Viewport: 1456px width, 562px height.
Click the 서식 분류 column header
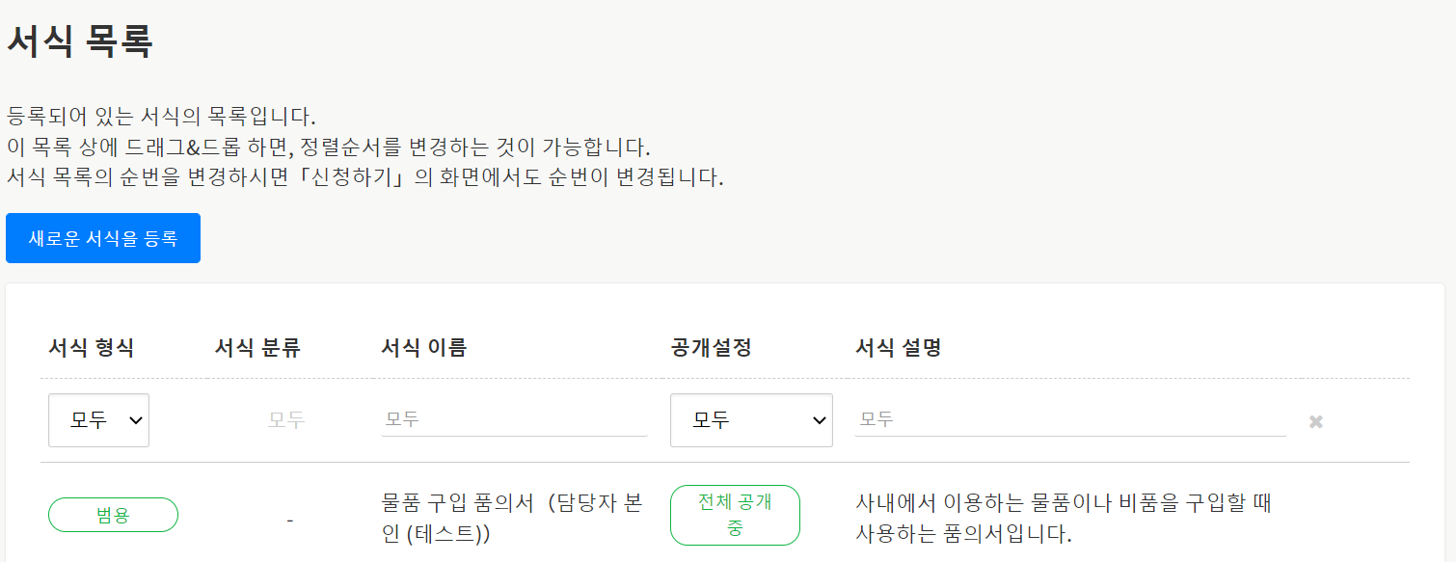[x=257, y=348]
